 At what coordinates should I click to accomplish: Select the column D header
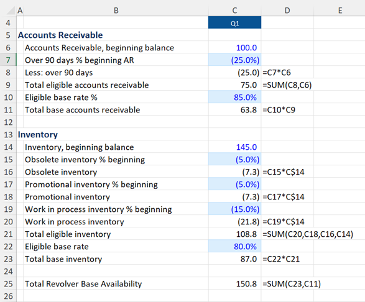click(287, 11)
